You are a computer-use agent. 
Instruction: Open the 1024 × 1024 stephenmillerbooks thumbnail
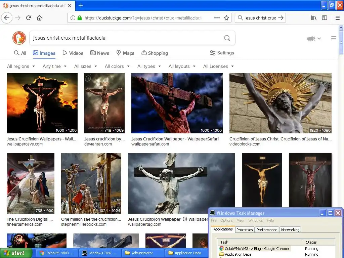click(91, 183)
